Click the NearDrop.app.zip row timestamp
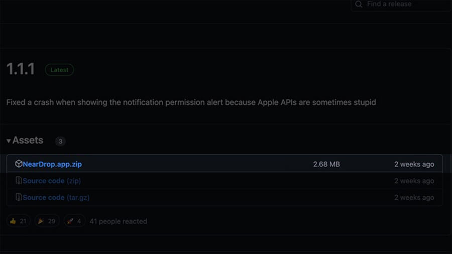Screen dimensions: 452x254 point(414,164)
